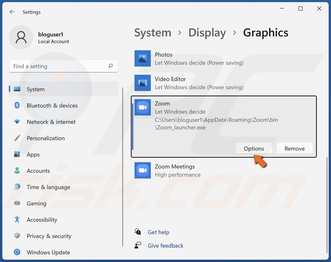Open Options for the Zoom app
This screenshot has width=331, height=262.
[254, 148]
